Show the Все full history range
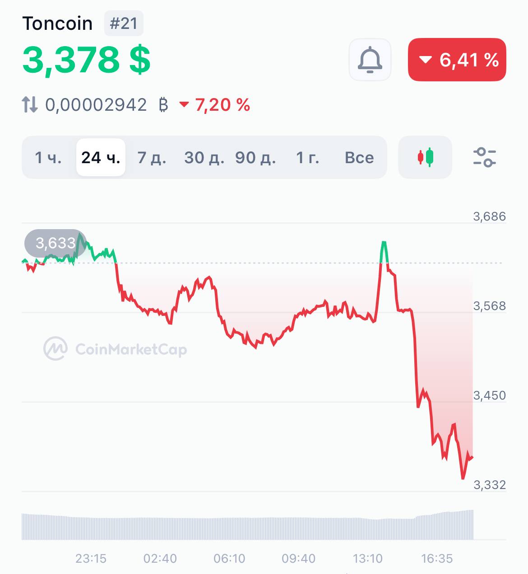This screenshot has height=574, width=528. [359, 157]
